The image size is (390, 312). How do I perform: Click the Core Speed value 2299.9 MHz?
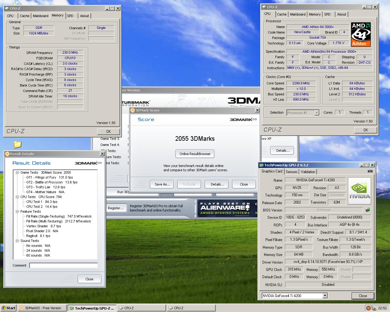(x=301, y=83)
